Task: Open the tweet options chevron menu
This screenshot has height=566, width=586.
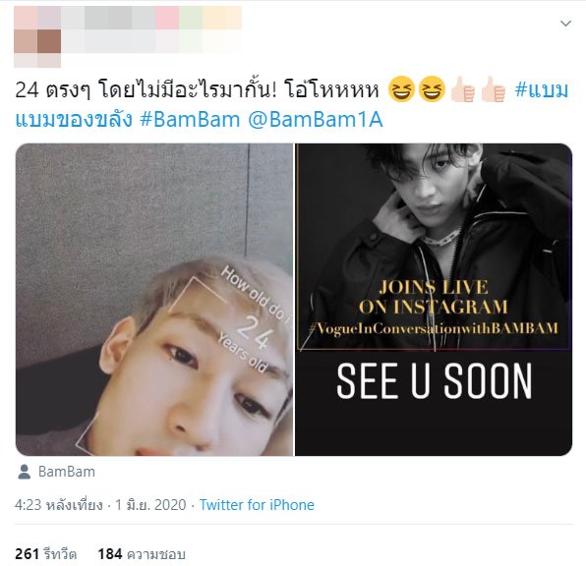Action: click(x=565, y=24)
